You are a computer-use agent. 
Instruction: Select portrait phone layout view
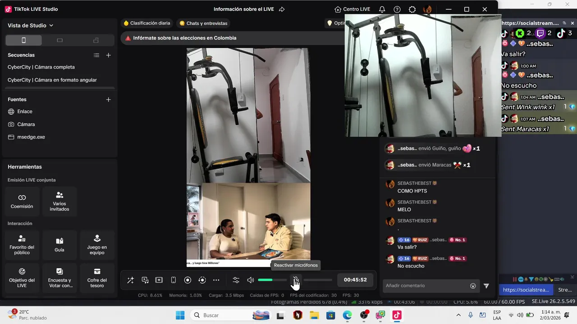pos(24,40)
